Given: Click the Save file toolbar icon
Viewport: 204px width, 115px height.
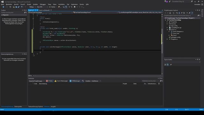Looking at the screenshot, I should pyautogui.click(x=16, y=7).
